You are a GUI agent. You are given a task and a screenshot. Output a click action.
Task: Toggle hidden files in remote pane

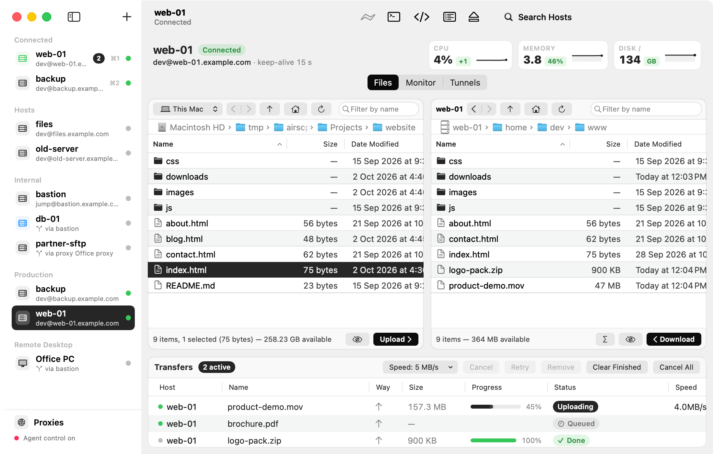[630, 339]
